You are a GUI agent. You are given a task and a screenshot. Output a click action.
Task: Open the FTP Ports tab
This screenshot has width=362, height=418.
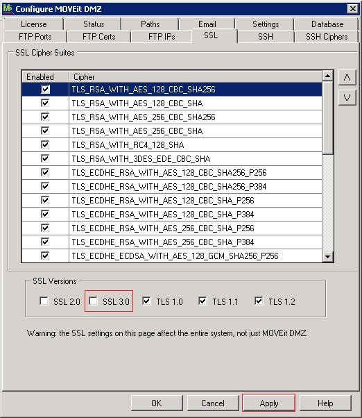click(35, 37)
